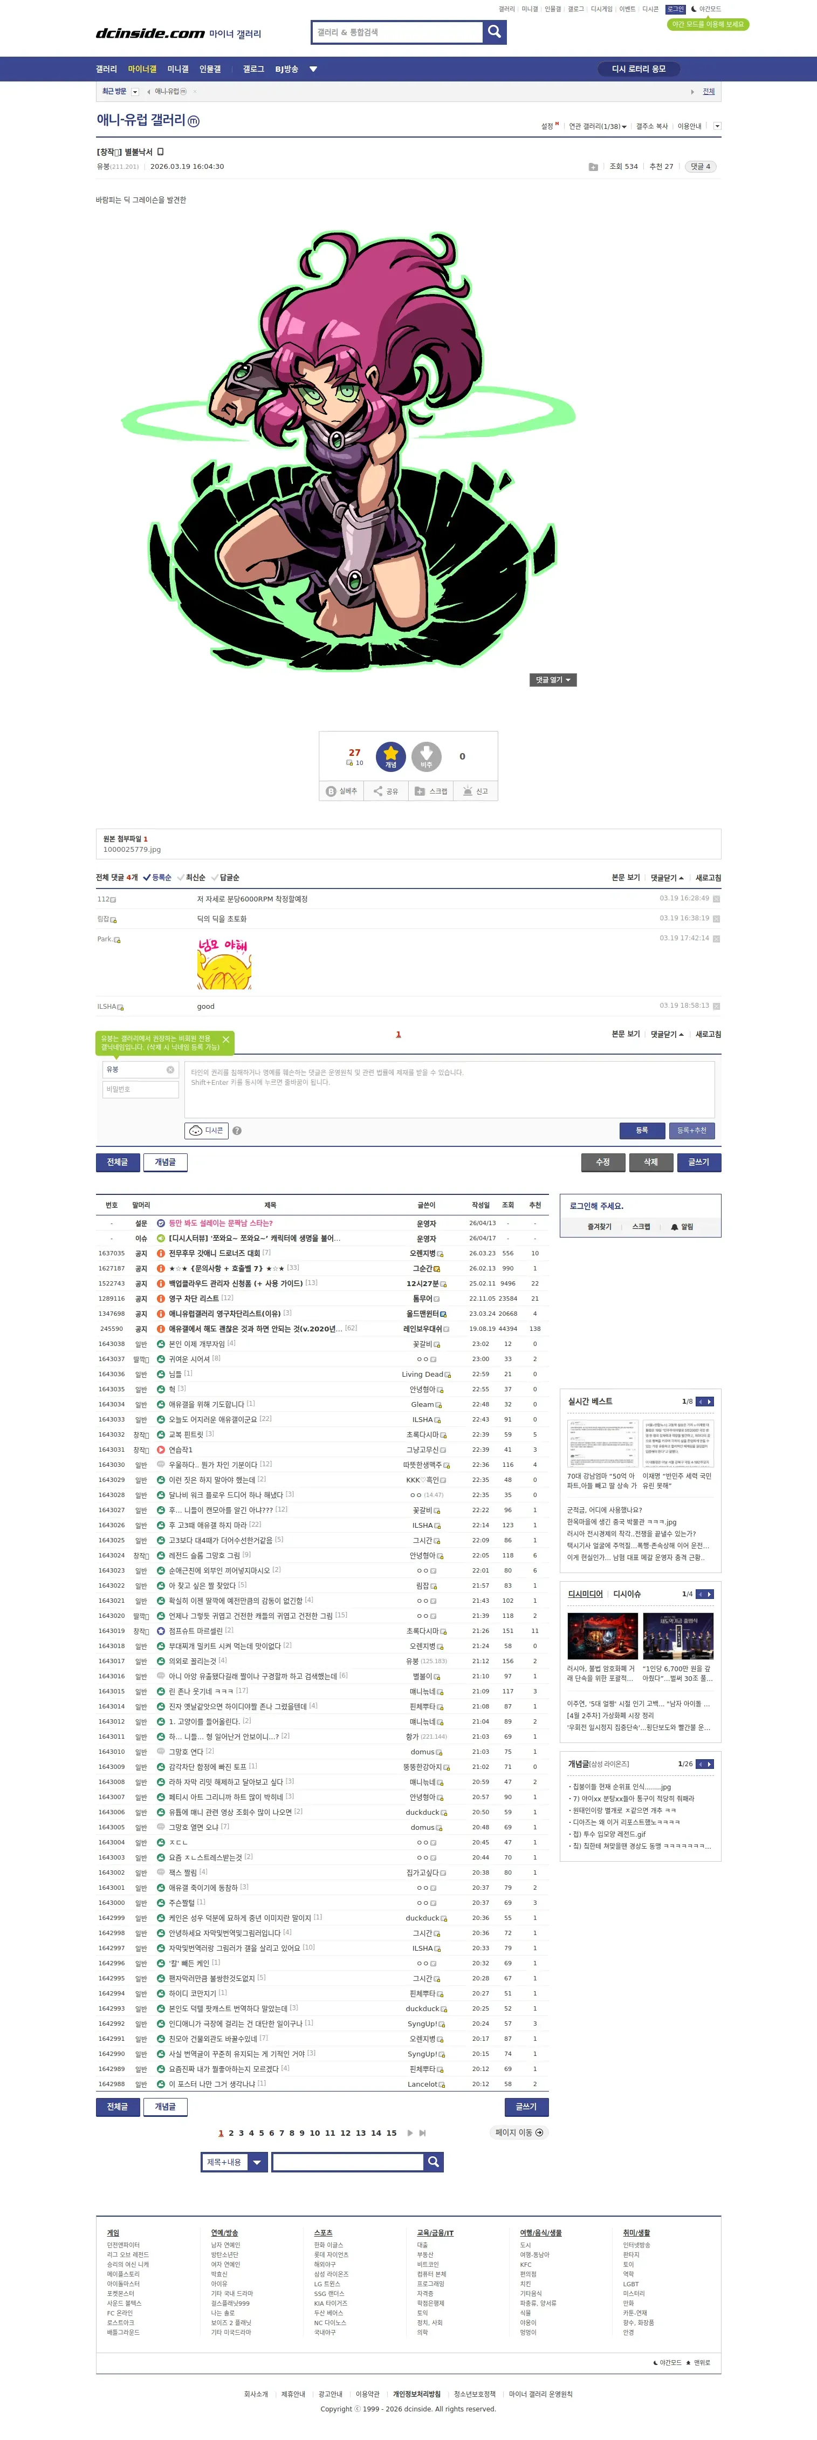This screenshot has width=817, height=2440.
Task: Open the 미니갤 nav tab
Action: (178, 69)
